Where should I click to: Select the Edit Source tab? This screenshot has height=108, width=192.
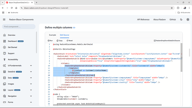65,35
